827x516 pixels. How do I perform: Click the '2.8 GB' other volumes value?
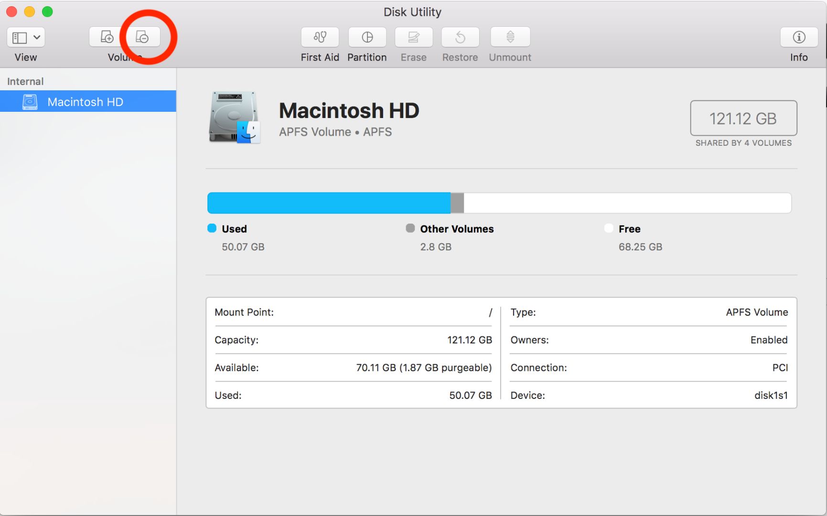tap(436, 247)
